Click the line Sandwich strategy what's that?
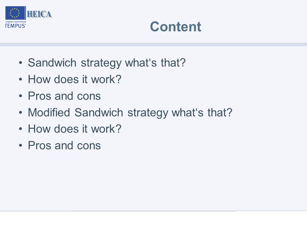 click(x=107, y=63)
